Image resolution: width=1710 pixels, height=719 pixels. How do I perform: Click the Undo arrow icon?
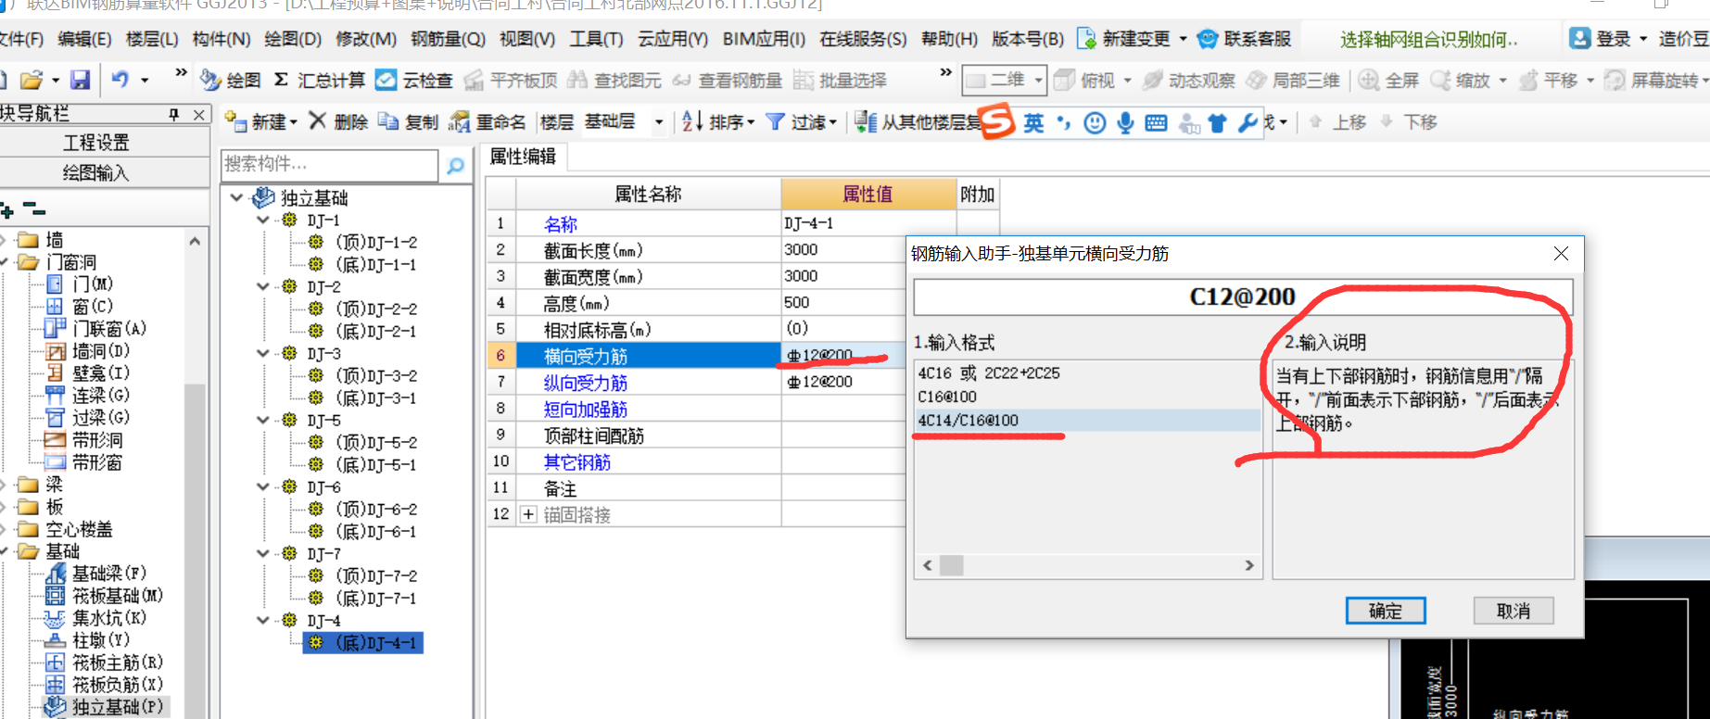(x=120, y=80)
